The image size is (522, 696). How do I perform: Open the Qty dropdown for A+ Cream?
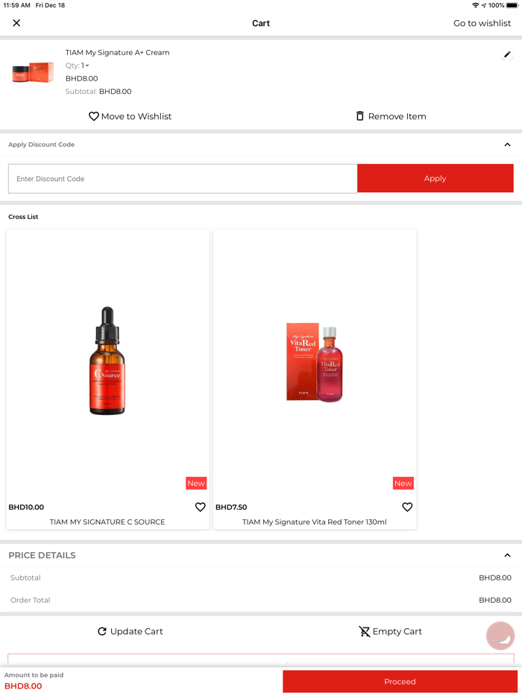coord(85,66)
